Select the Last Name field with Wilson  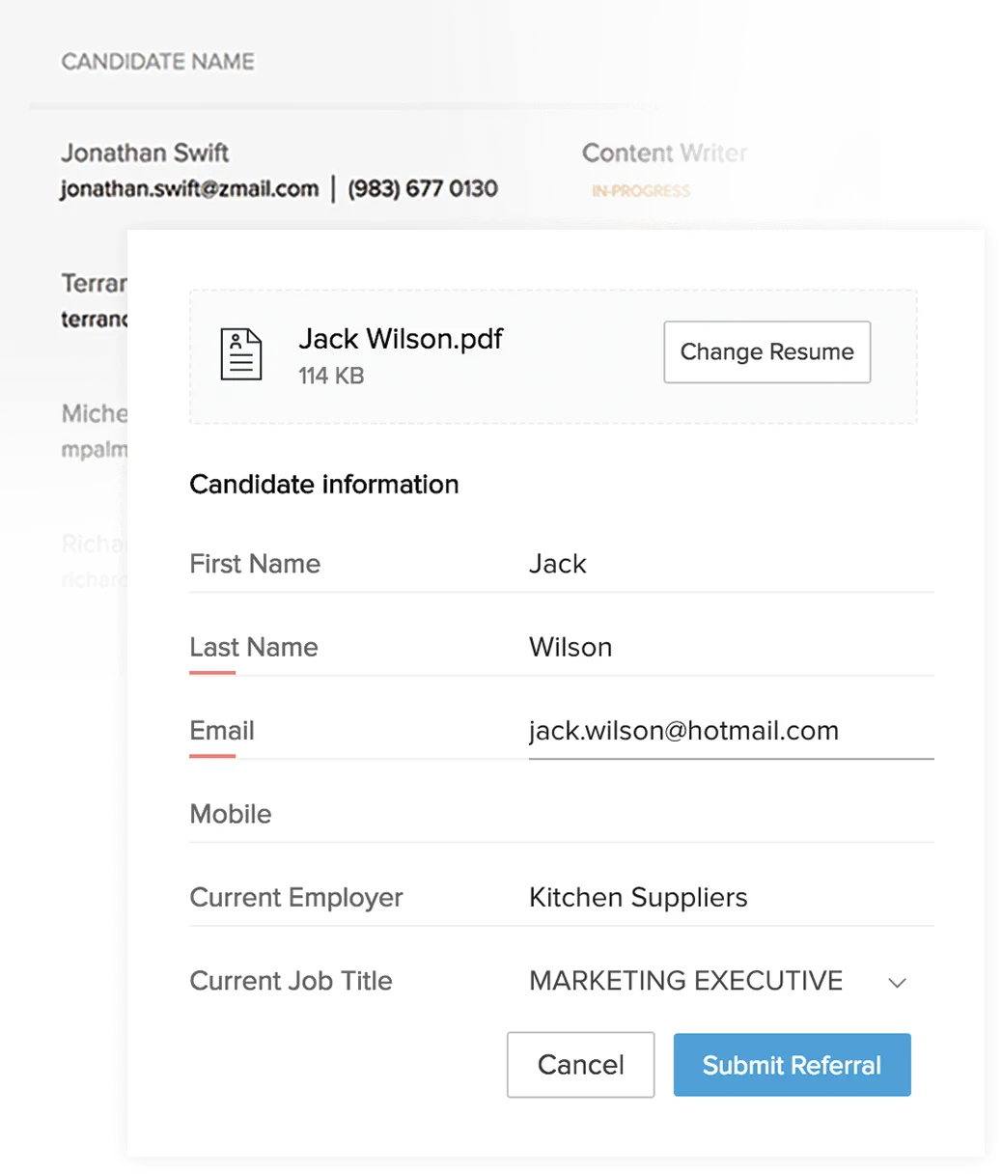[731, 647]
